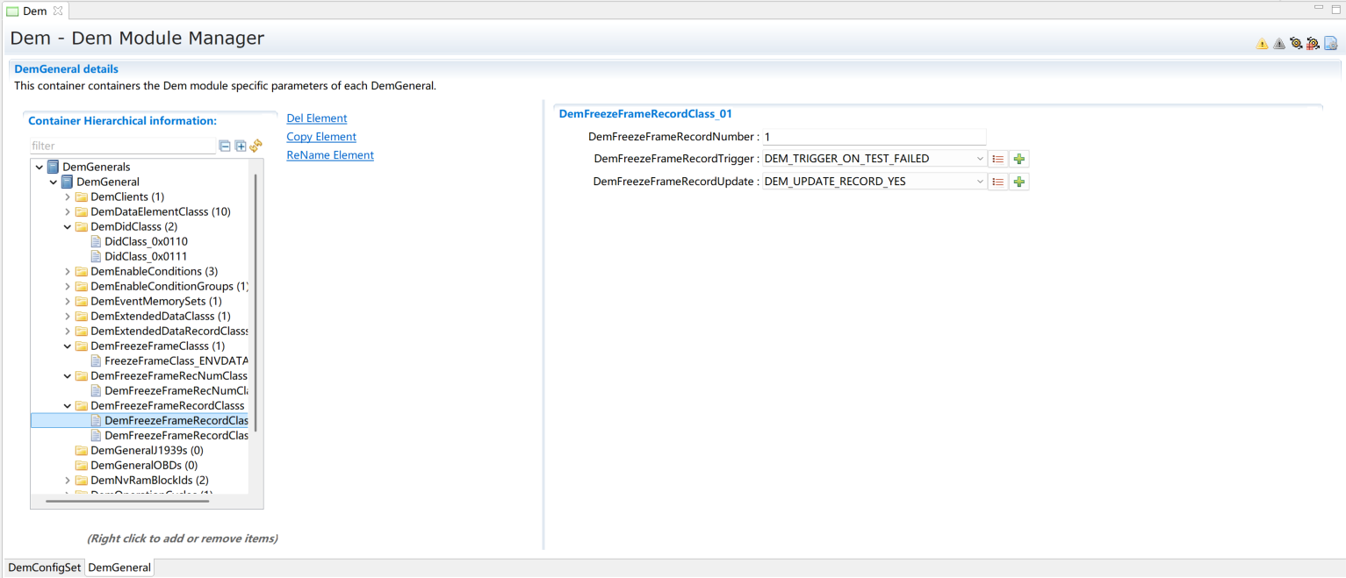Image resolution: width=1346 pixels, height=578 pixels.
Task: Collapse all tree nodes via minus icon
Action: click(x=225, y=146)
